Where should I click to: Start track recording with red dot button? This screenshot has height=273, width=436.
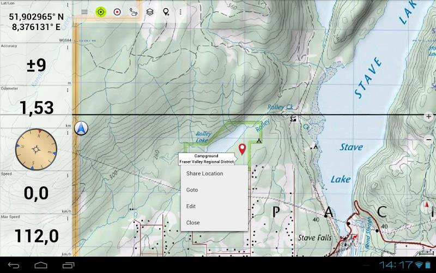[x=117, y=11]
